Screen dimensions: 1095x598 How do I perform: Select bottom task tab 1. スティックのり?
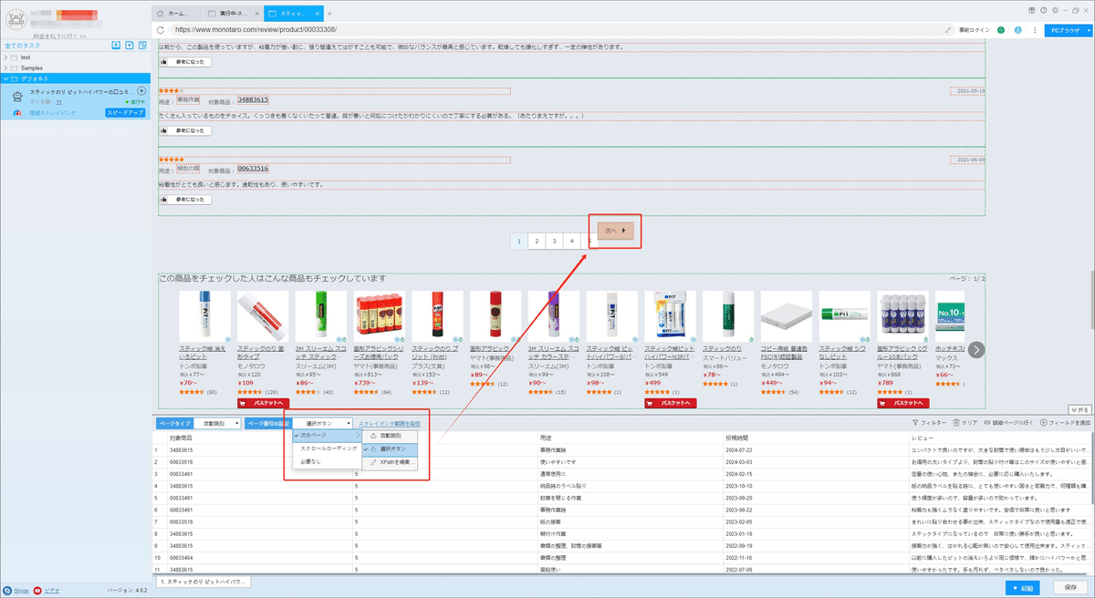[x=205, y=581]
